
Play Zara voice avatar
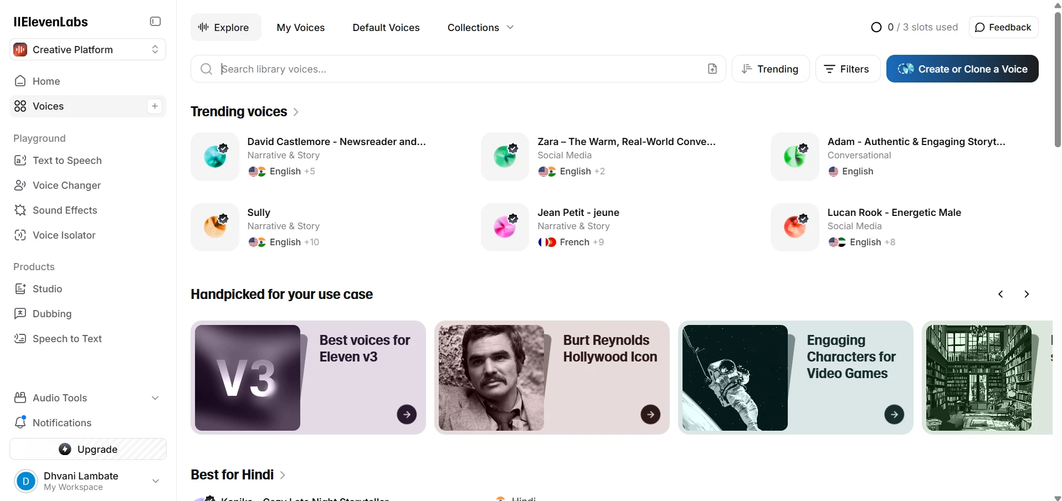505,157
